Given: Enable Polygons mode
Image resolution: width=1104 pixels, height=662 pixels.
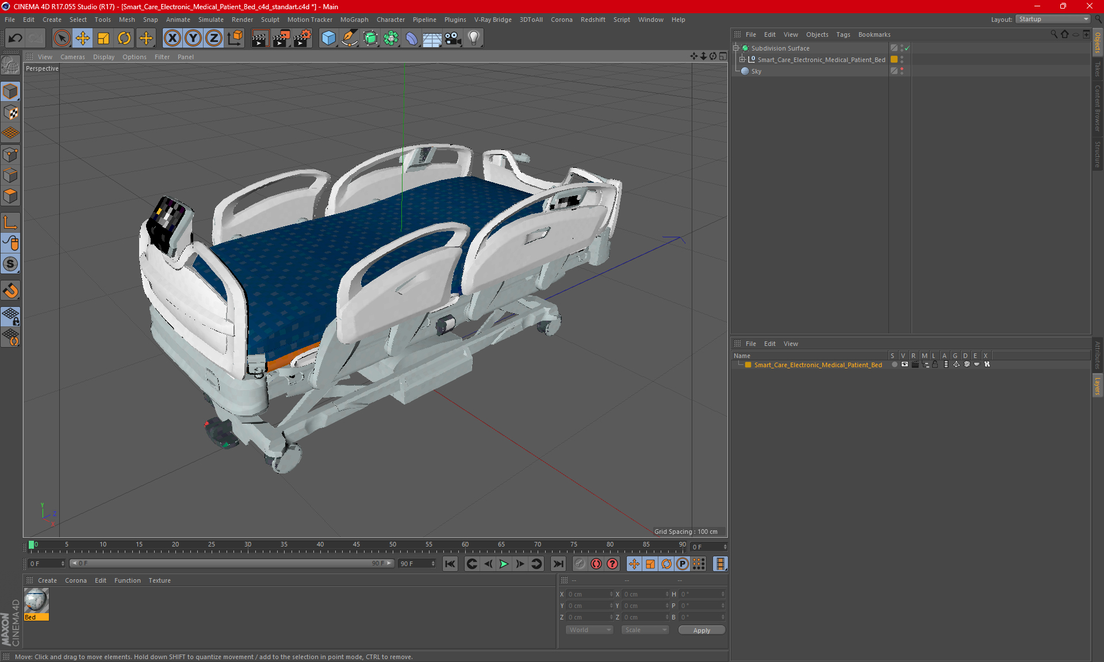Looking at the screenshot, I should [10, 196].
